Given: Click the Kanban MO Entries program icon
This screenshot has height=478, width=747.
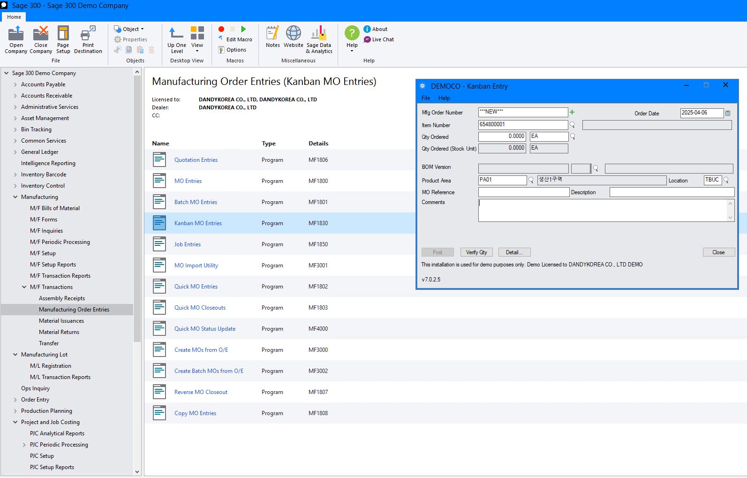Looking at the screenshot, I should 159,223.
